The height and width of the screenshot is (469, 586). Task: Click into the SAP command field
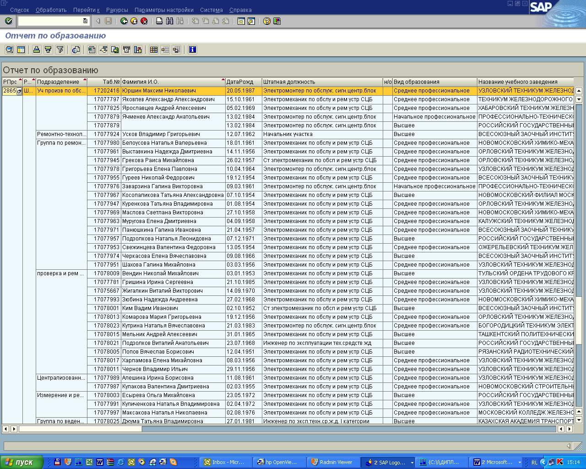click(50, 21)
